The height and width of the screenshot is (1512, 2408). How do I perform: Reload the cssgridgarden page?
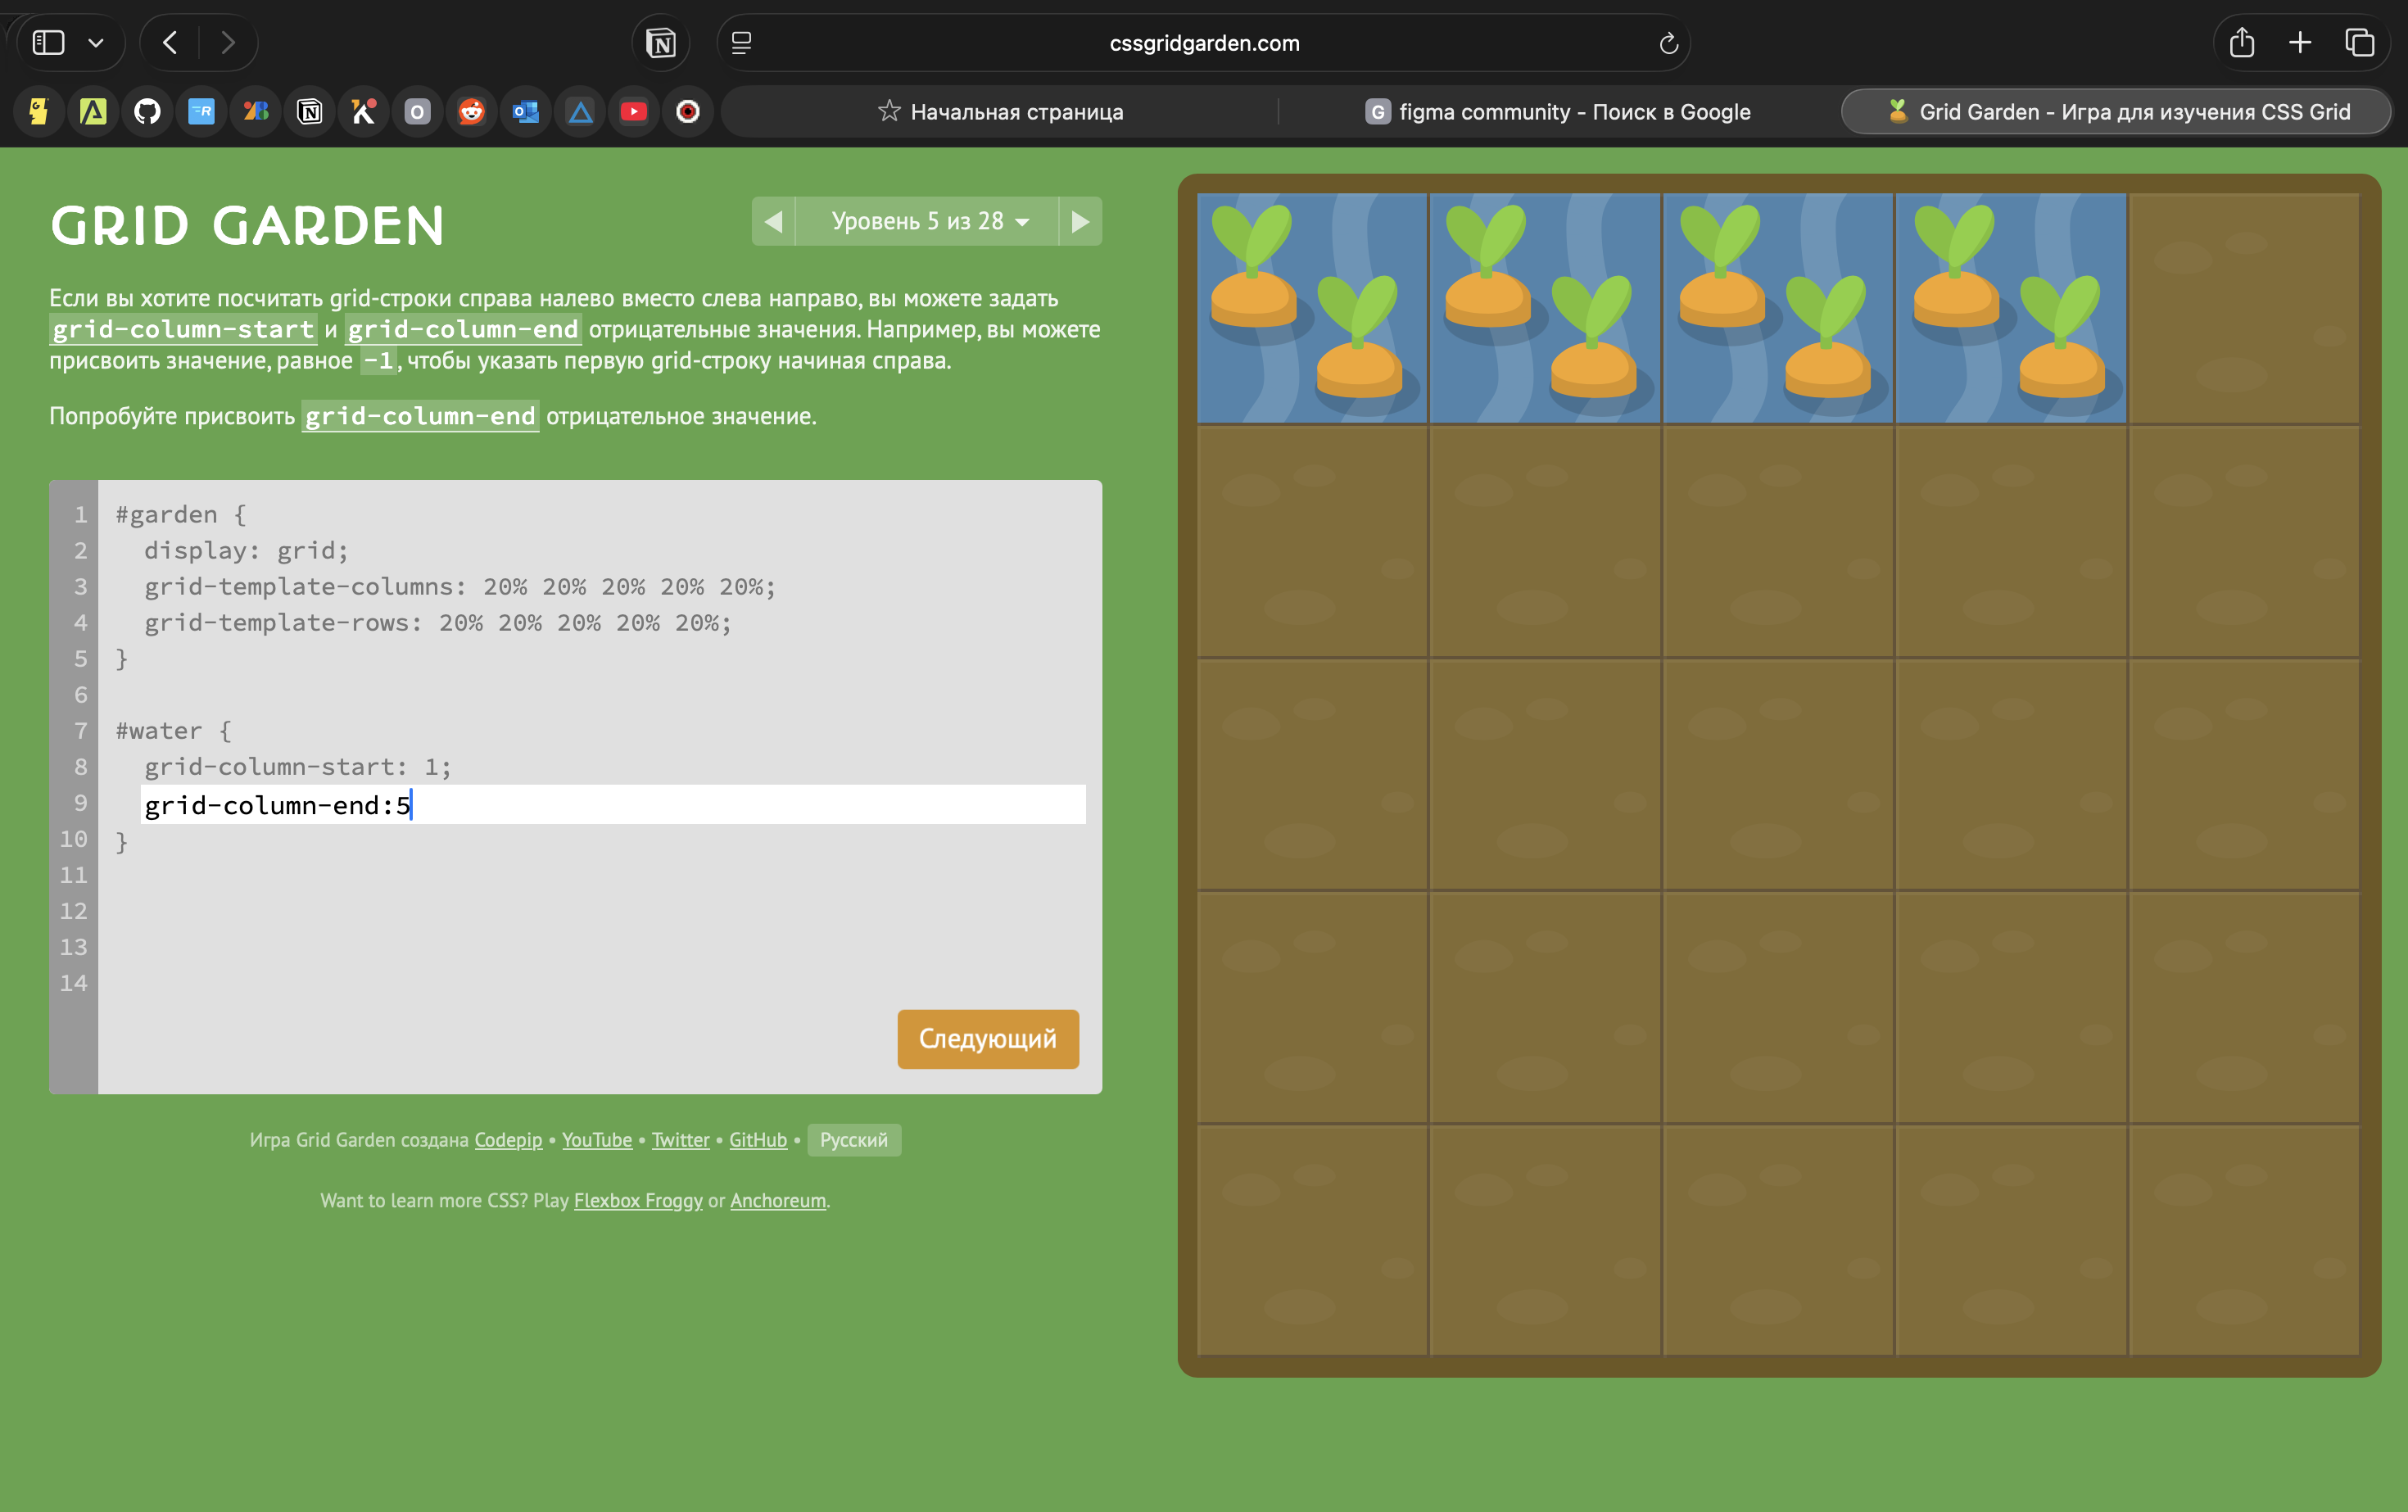1667,43
